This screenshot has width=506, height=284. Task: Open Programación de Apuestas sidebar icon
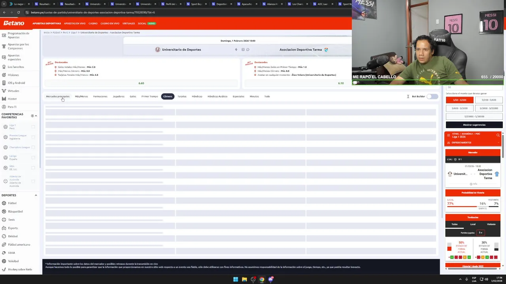(4, 35)
